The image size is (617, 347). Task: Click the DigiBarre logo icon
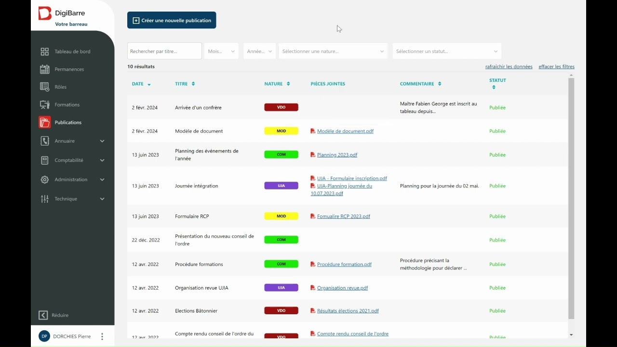click(x=45, y=13)
